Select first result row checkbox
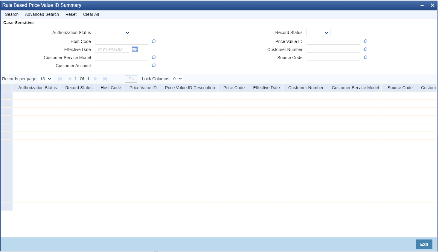Image resolution: width=439 pixels, height=252 pixels. (7, 95)
